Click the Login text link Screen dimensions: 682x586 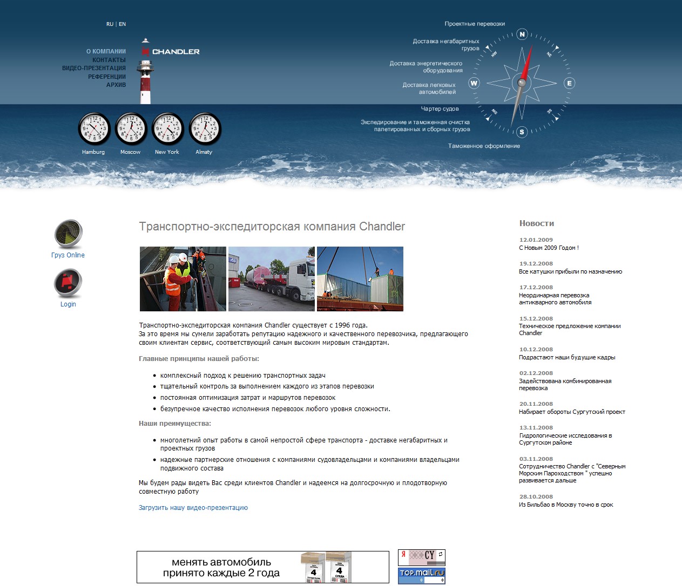click(68, 304)
